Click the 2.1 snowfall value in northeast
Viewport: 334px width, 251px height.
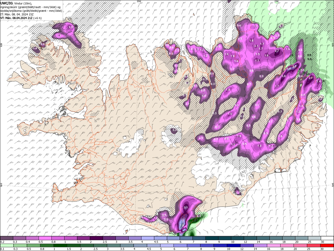point(256,46)
